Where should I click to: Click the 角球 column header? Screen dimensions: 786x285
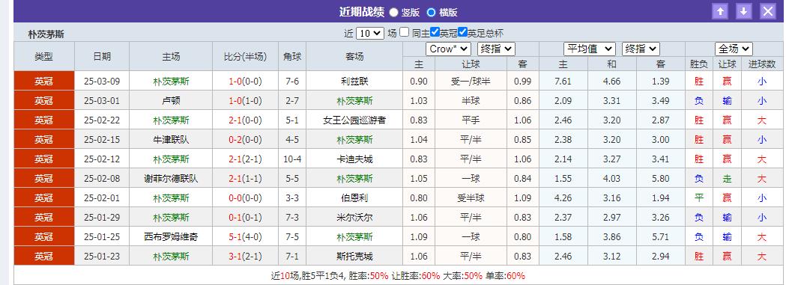292,57
